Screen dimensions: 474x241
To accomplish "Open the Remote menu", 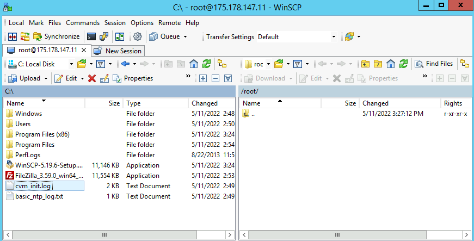I will (x=170, y=23).
